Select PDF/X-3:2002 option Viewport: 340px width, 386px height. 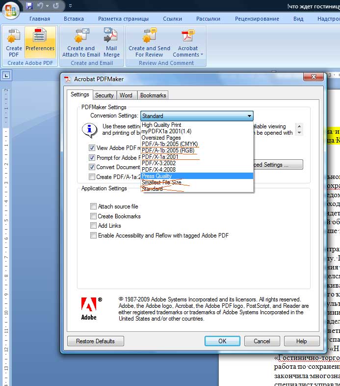197,163
